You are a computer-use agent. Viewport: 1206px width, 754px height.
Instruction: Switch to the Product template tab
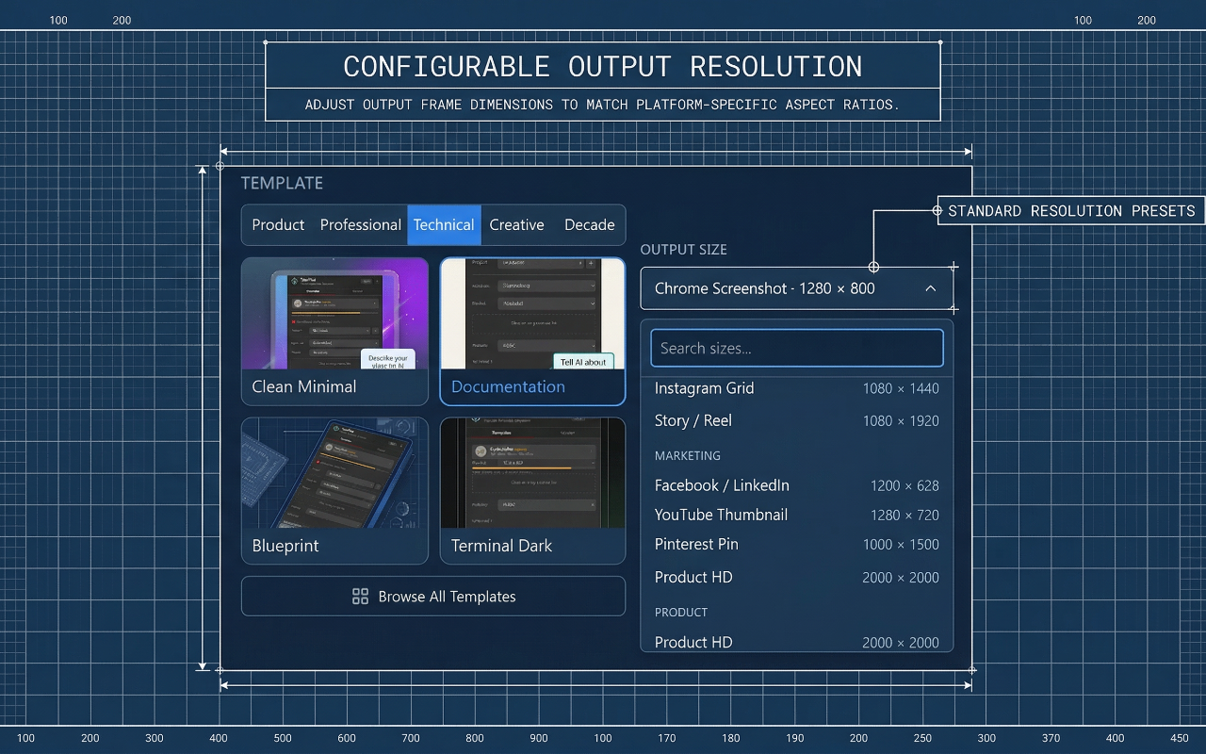[x=277, y=224]
